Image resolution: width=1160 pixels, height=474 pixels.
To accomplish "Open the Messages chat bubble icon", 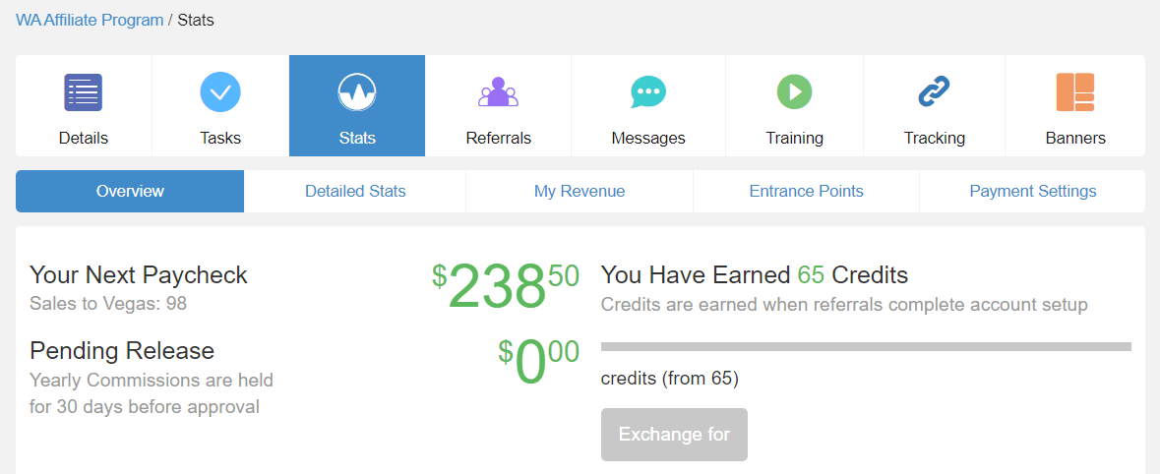I will [x=648, y=93].
